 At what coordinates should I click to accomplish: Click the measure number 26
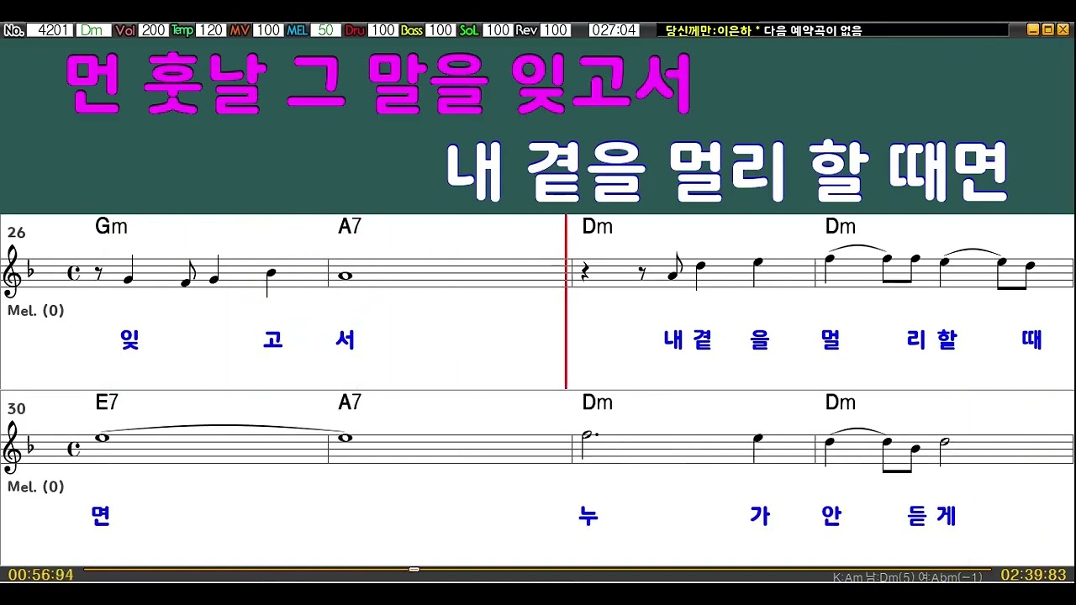click(16, 233)
